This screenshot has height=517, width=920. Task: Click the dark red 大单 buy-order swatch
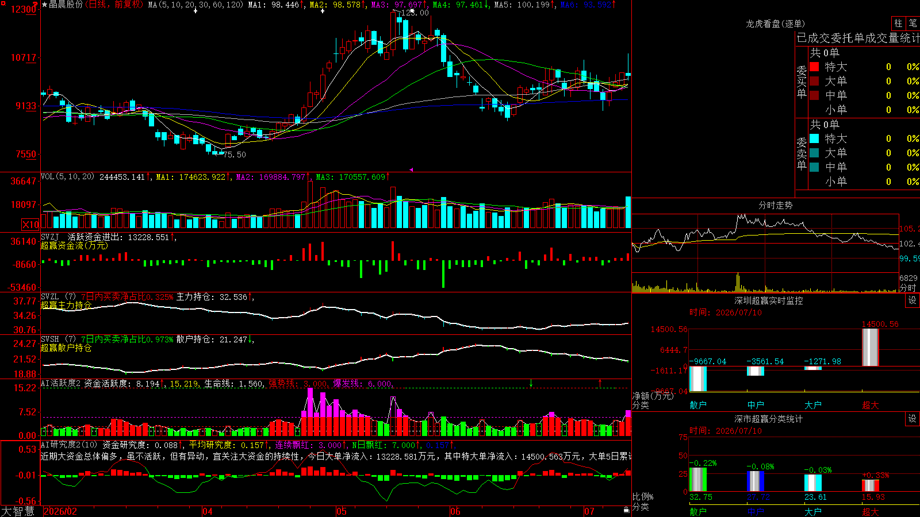[x=814, y=81]
